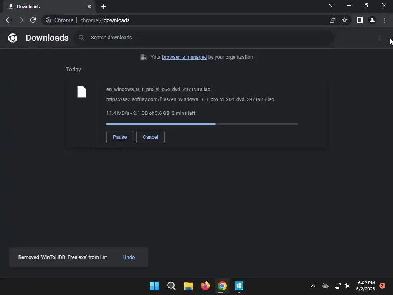Click the Chrome logo beside Downloads title
The width and height of the screenshot is (393, 295).
click(13, 38)
